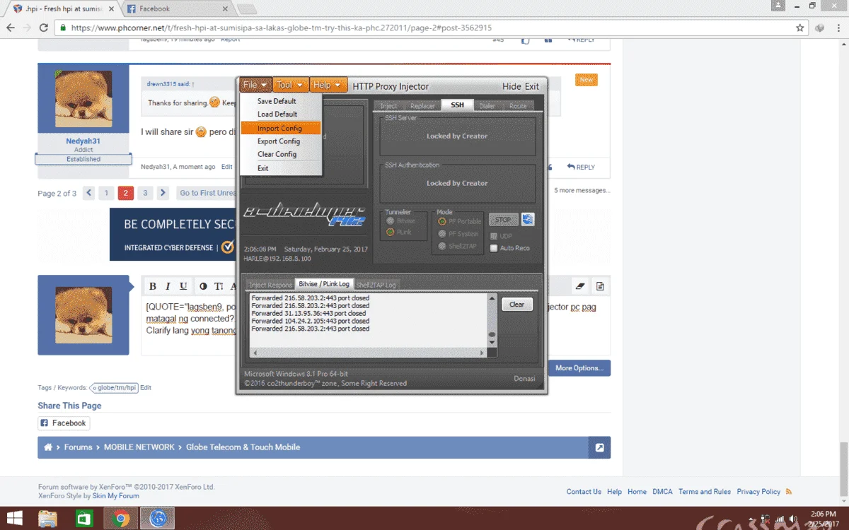Click the font size TI icon in editor
Screen dimensions: 849x530
[x=219, y=286]
